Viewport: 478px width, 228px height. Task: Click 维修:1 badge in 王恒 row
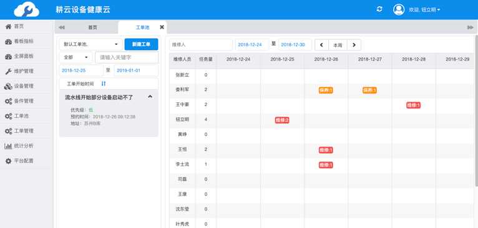(x=326, y=150)
